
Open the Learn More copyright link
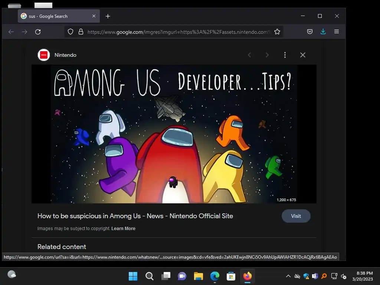(x=123, y=229)
